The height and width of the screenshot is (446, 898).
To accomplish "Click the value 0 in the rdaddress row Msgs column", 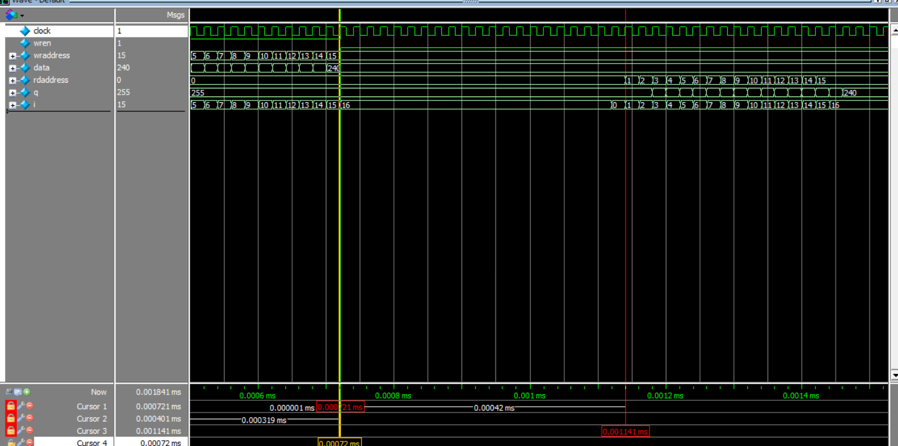I will (120, 80).
